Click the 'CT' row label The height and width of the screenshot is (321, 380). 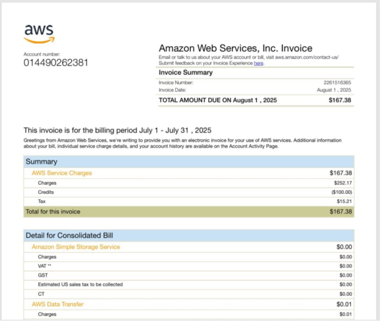point(41,294)
